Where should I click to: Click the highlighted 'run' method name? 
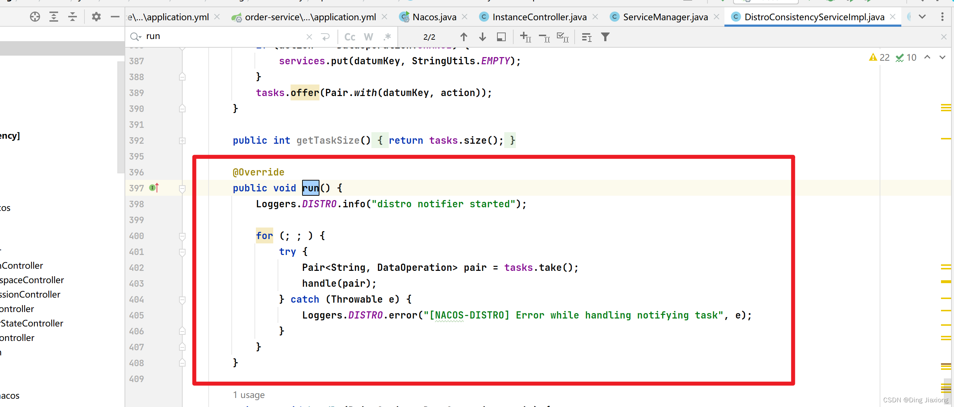pyautogui.click(x=311, y=188)
